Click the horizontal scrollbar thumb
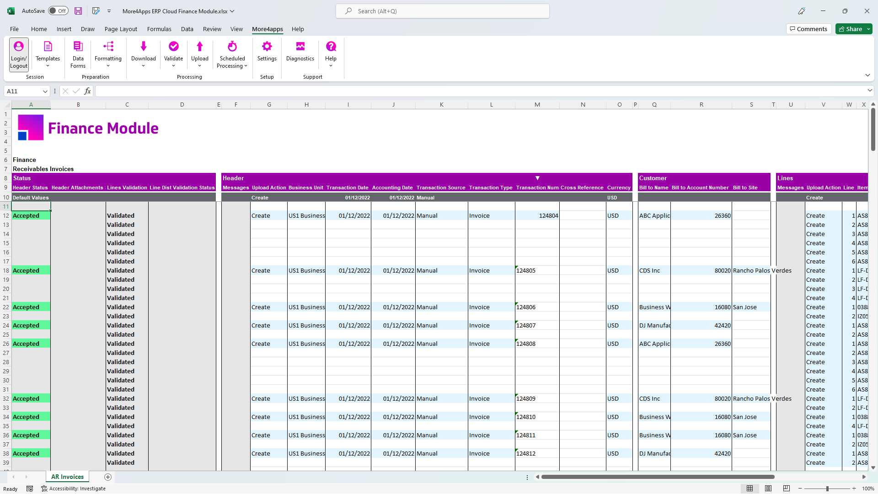The image size is (878, 494). (658, 477)
